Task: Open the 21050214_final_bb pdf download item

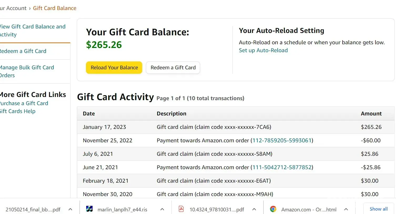Action: (33, 210)
